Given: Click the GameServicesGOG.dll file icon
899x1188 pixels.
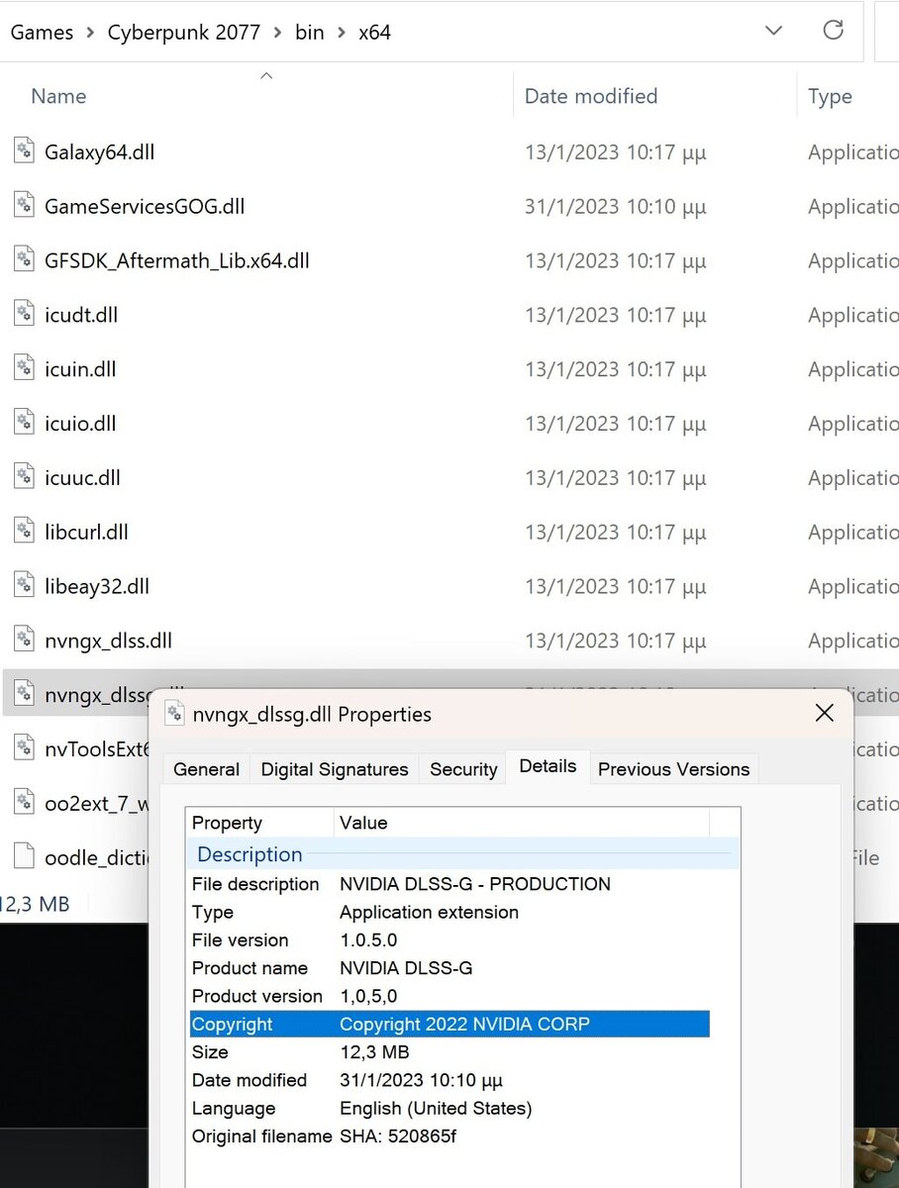Looking at the screenshot, I should (25, 205).
